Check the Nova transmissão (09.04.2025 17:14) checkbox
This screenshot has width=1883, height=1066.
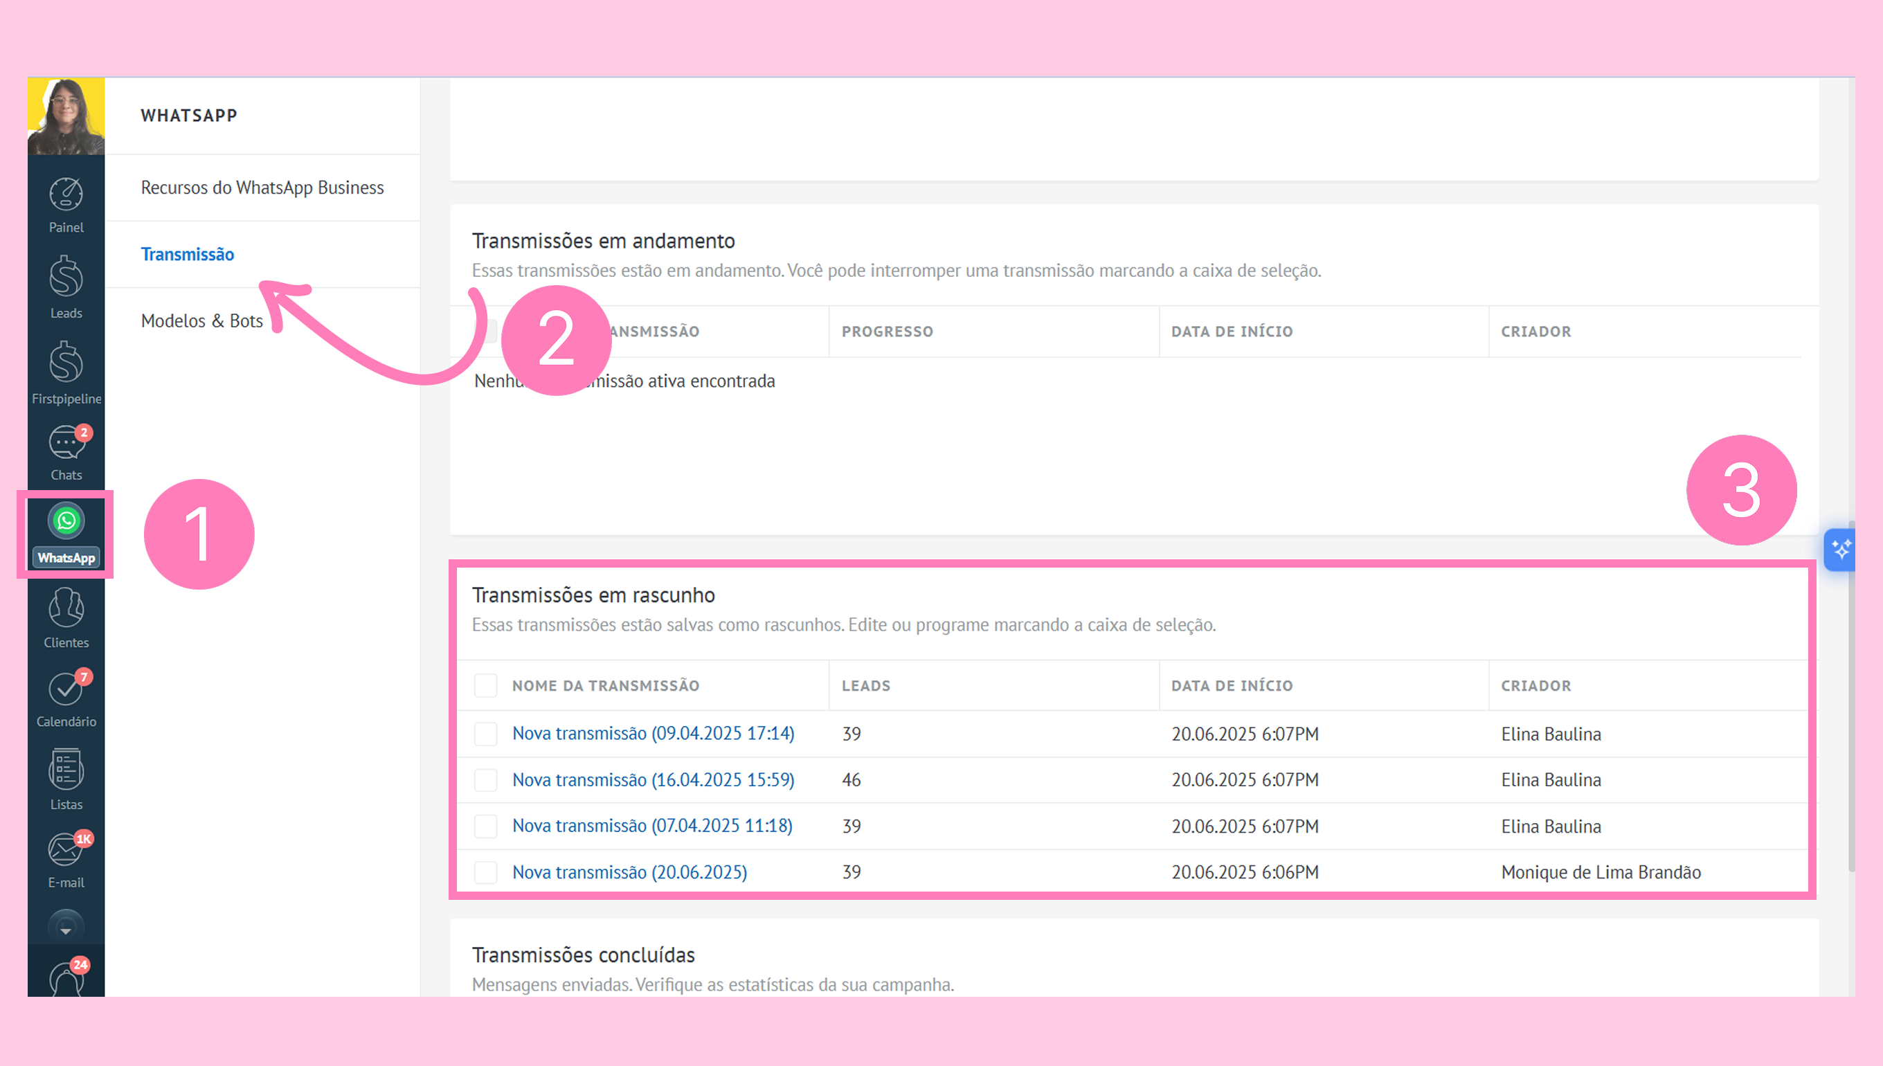click(485, 734)
